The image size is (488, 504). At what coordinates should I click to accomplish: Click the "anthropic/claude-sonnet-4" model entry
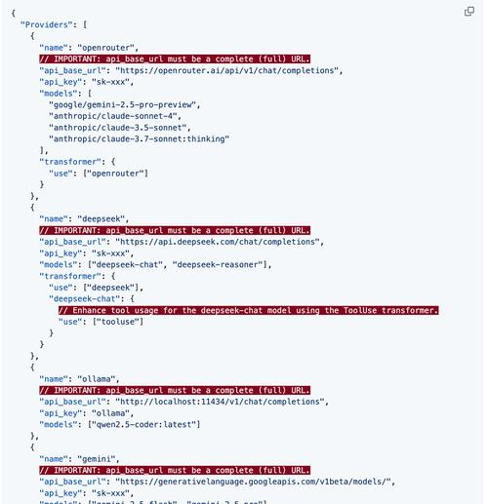tap(113, 116)
